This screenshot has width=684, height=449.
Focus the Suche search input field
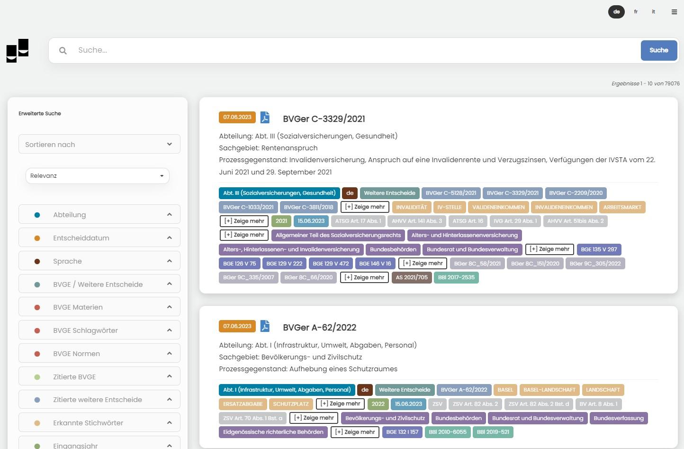tap(355, 50)
